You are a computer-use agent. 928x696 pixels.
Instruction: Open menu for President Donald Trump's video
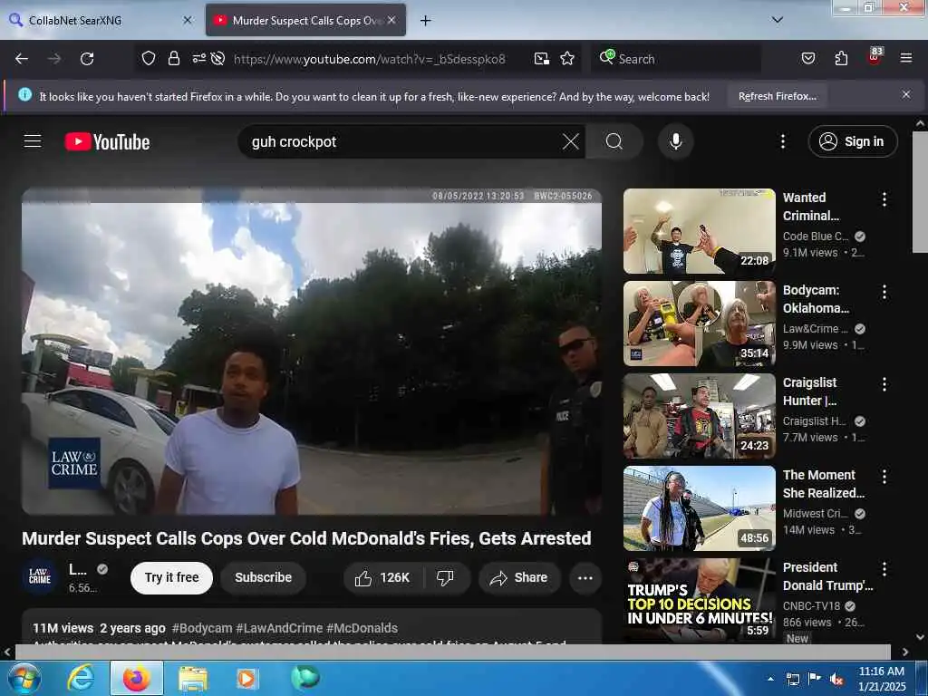point(884,569)
